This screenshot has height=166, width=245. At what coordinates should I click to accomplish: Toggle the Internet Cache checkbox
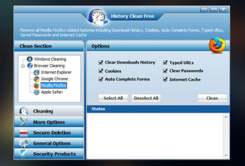(165, 79)
